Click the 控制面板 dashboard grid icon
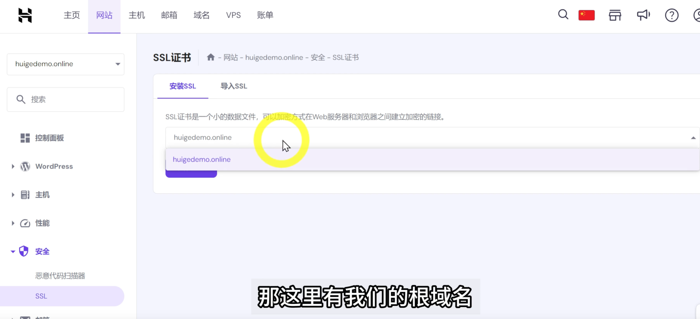The width and height of the screenshot is (700, 319). click(x=25, y=138)
